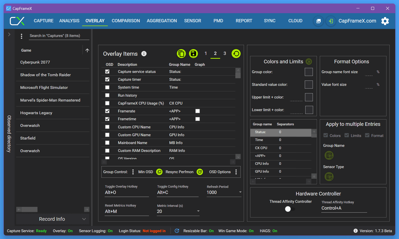Open the REPORT tab
Viewport: 399px width, 239px height.
pos(244,21)
